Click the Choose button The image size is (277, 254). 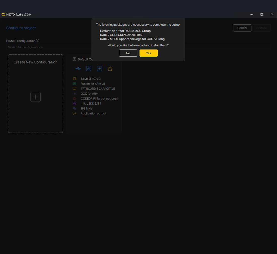(x=262, y=28)
